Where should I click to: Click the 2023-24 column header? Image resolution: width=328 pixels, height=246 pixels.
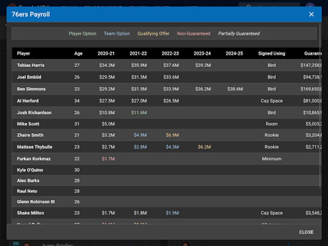(202, 53)
